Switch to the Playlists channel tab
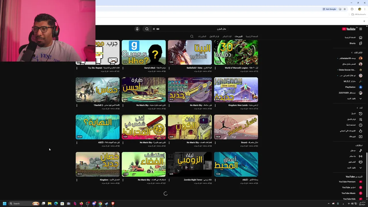 point(214,37)
